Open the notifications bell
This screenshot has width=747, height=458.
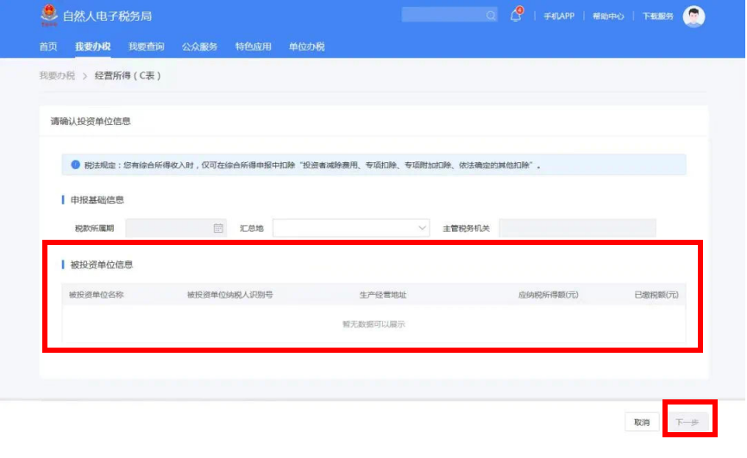516,16
